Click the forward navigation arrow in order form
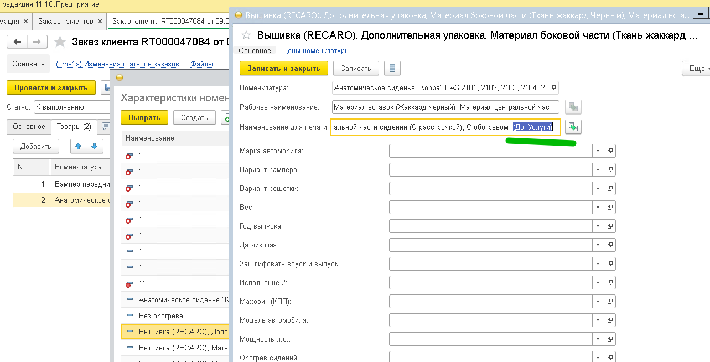This screenshot has height=362, width=710. pyautogui.click(x=37, y=42)
